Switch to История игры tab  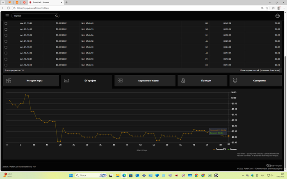(31, 81)
